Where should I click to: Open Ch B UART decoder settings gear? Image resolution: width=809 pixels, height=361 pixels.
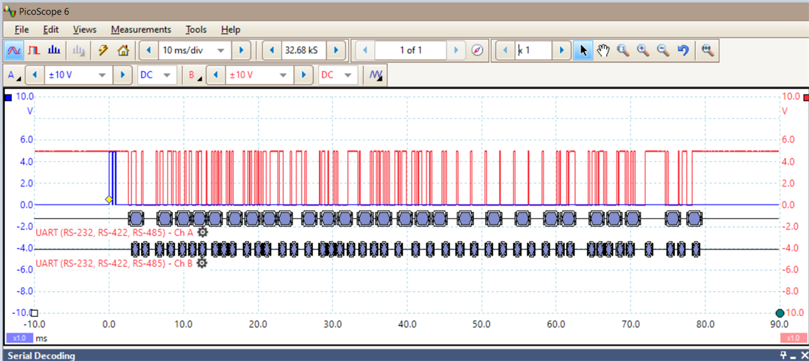click(202, 262)
